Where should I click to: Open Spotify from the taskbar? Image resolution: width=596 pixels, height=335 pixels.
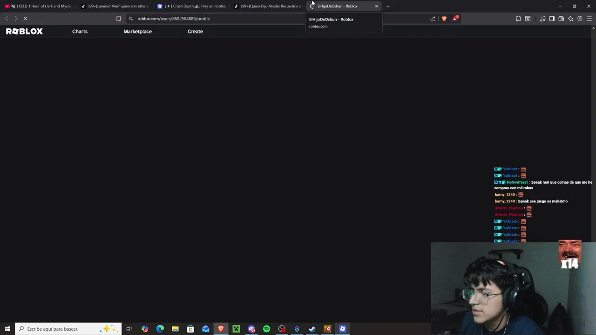266,329
